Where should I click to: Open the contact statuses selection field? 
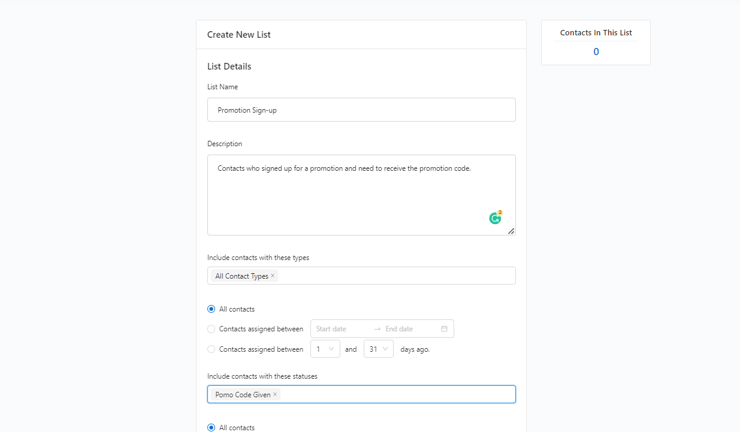pos(395,394)
